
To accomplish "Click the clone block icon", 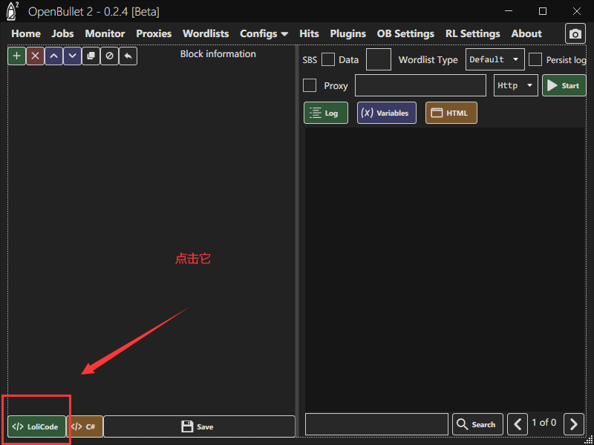I will point(91,56).
